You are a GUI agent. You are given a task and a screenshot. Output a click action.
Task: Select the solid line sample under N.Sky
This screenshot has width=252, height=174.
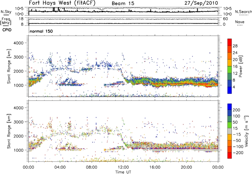[6, 15]
